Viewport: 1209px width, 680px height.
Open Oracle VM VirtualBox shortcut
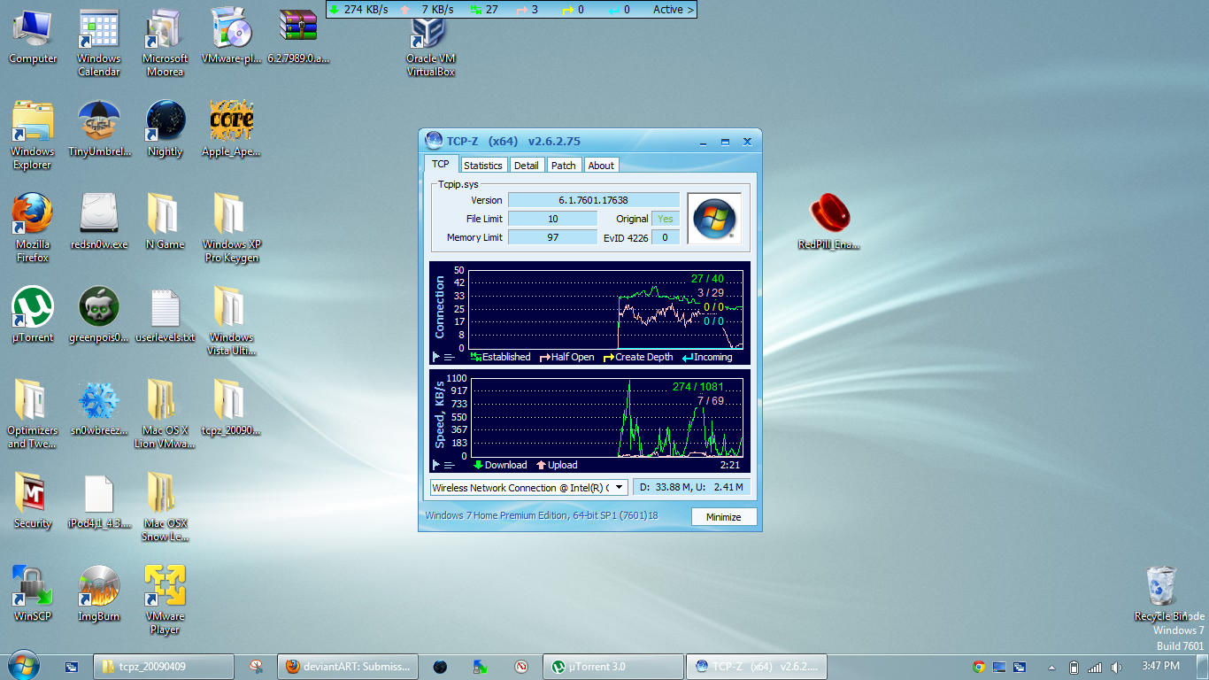pos(431,43)
